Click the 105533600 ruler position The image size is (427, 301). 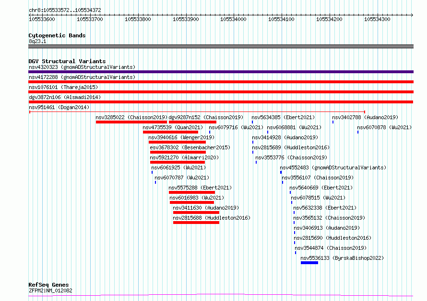[42, 19]
